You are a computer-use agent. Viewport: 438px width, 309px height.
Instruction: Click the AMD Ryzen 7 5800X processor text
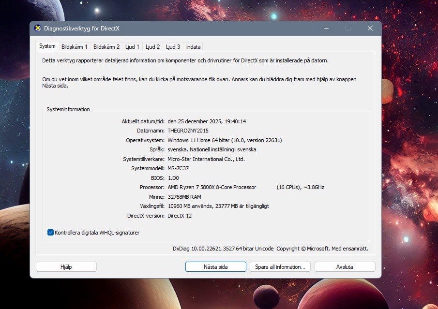pos(212,187)
